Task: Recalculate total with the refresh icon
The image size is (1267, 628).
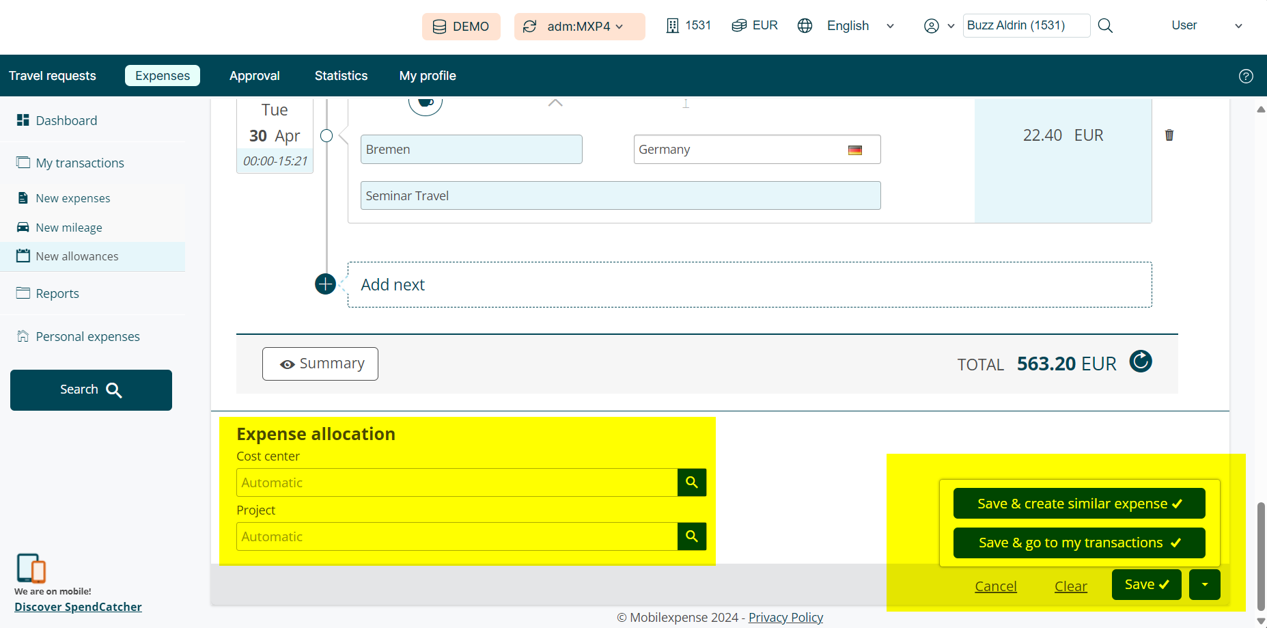Action: 1140,361
